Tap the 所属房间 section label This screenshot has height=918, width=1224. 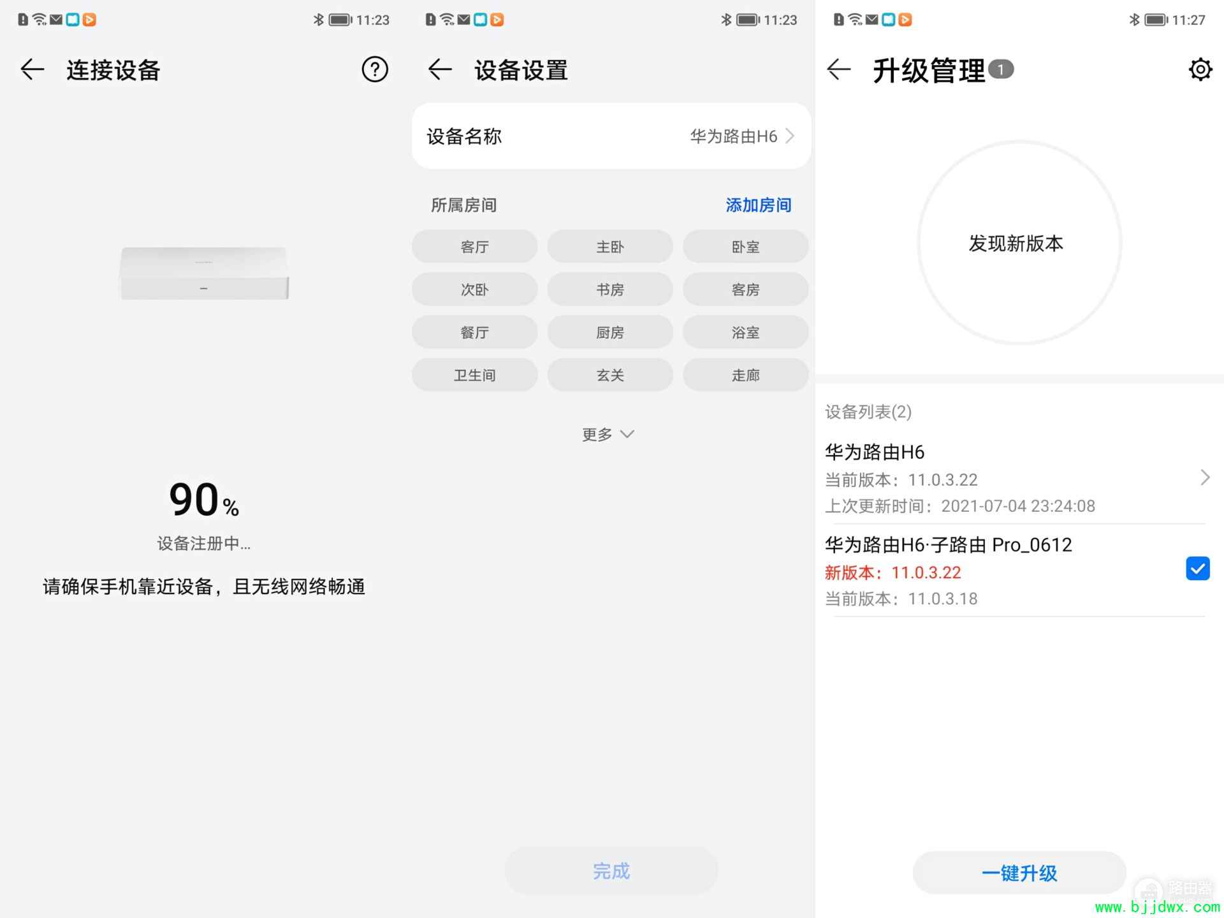463,205
